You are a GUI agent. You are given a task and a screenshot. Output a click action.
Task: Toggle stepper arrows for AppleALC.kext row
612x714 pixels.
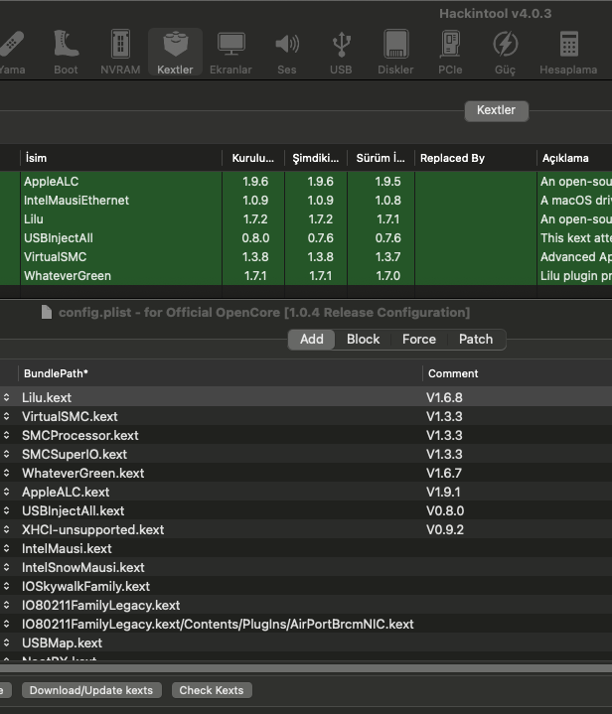[x=6, y=492]
